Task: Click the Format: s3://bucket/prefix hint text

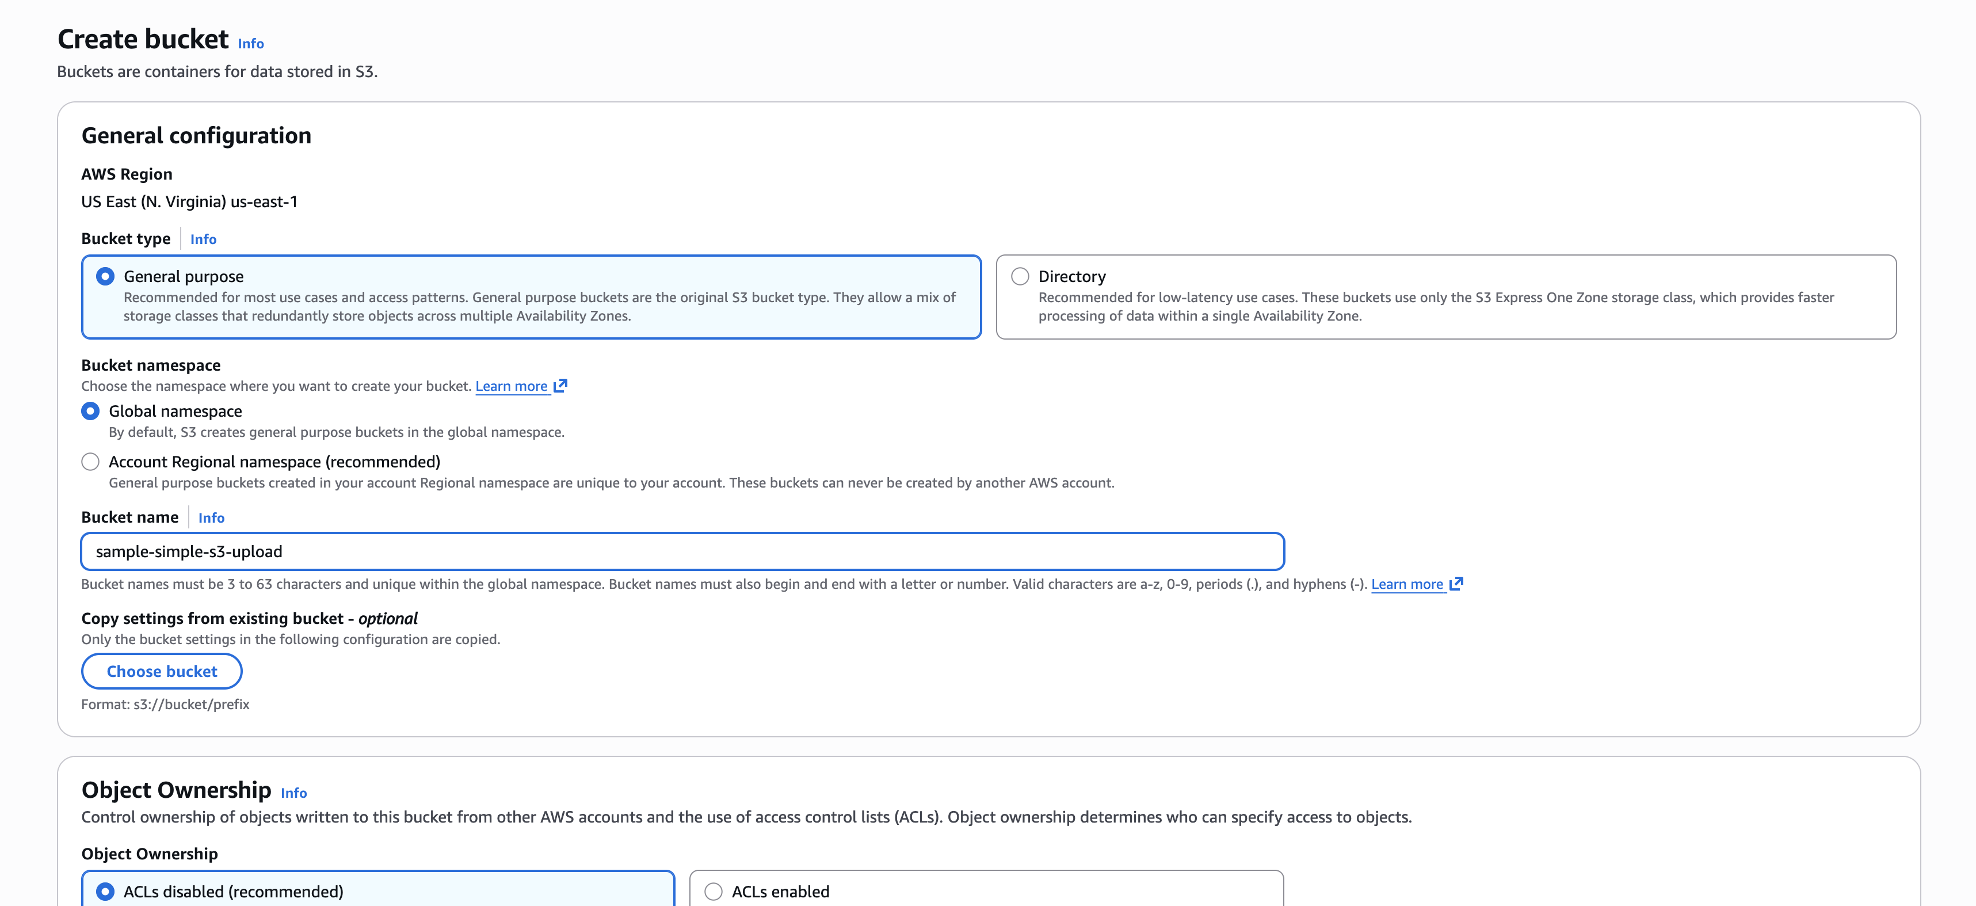Action: tap(166, 704)
